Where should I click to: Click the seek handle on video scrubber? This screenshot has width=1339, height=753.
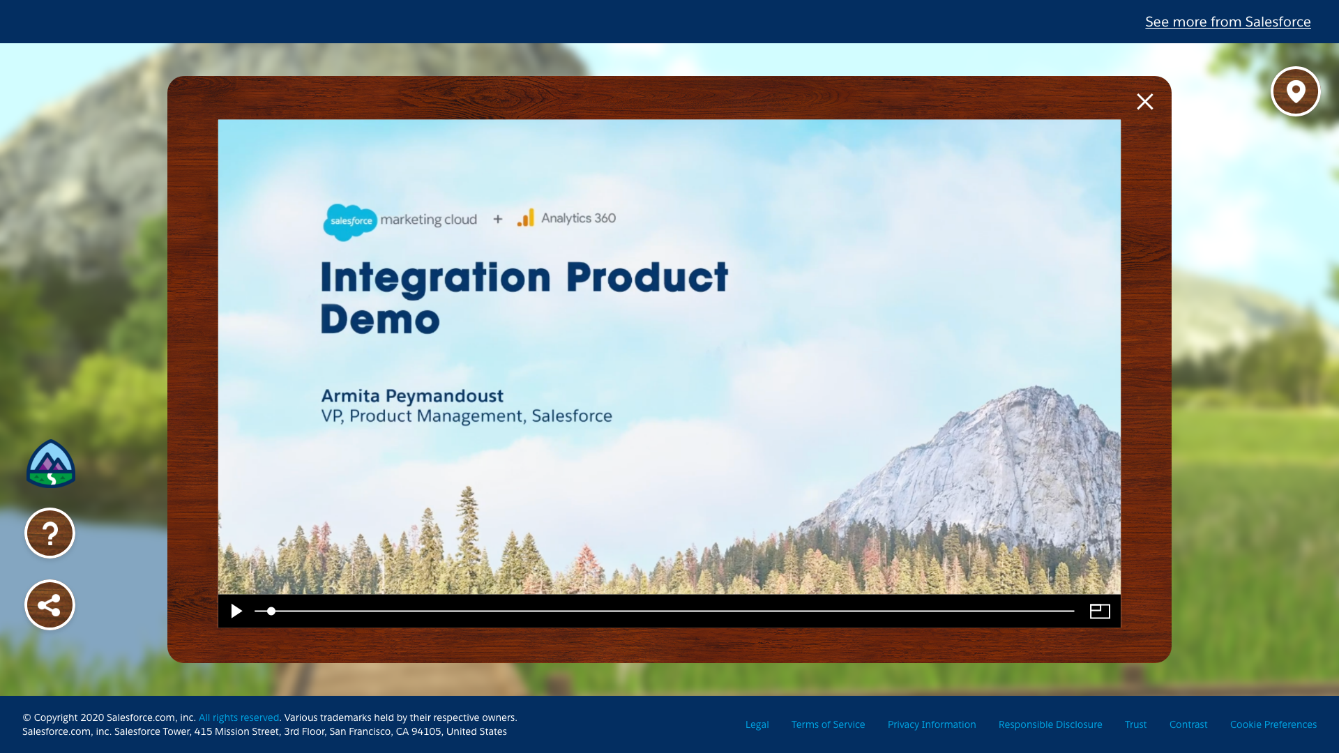click(x=271, y=611)
